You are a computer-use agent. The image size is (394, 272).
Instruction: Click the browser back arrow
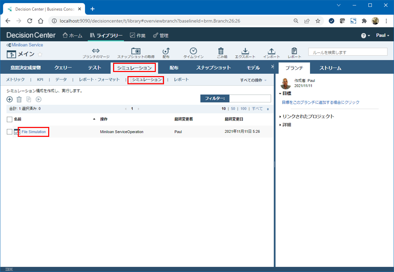(x=8, y=21)
